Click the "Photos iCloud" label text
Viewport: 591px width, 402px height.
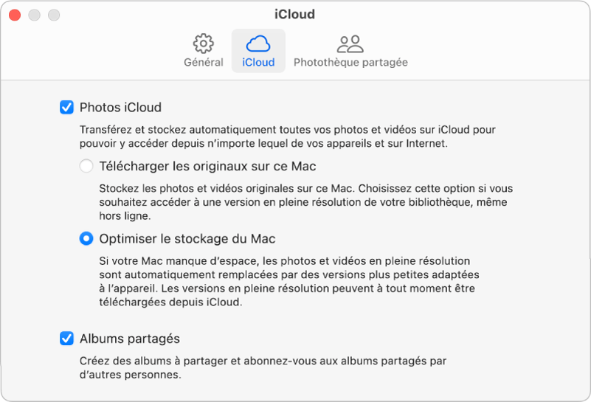point(120,108)
